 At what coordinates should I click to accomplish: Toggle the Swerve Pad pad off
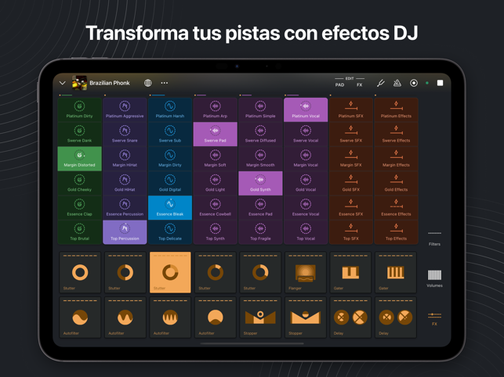(215, 134)
